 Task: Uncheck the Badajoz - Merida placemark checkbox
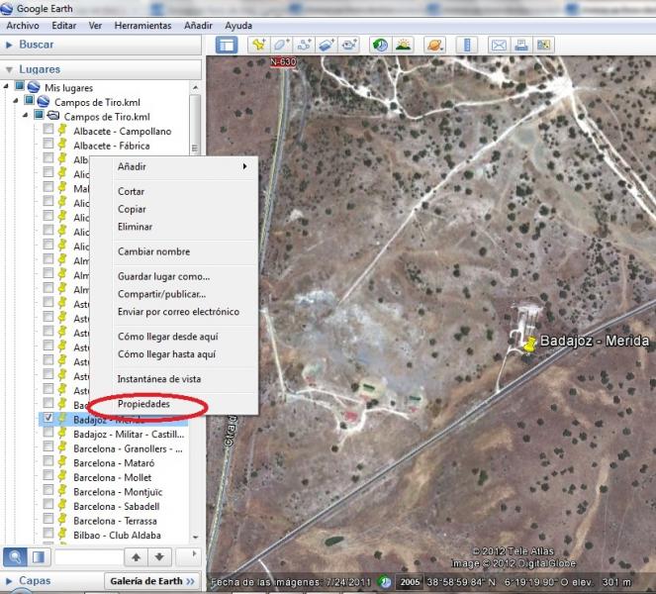pyautogui.click(x=47, y=419)
